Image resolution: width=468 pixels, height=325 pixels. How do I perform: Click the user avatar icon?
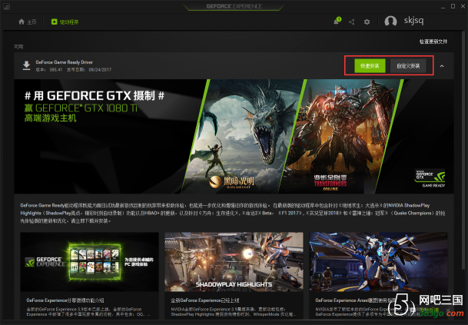tap(390, 22)
